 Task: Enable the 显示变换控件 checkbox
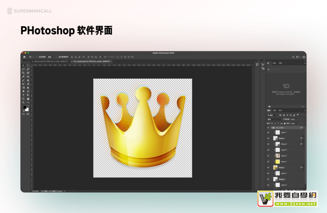click(x=57, y=57)
